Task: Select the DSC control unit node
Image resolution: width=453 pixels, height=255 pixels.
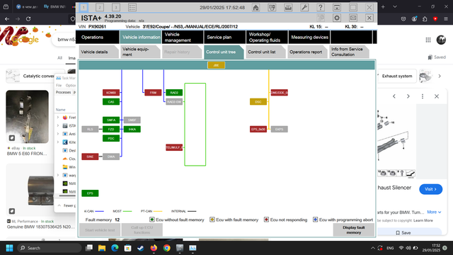Action: click(x=258, y=102)
